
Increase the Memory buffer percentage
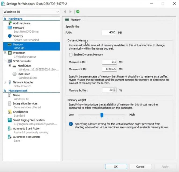click(x=115, y=89)
